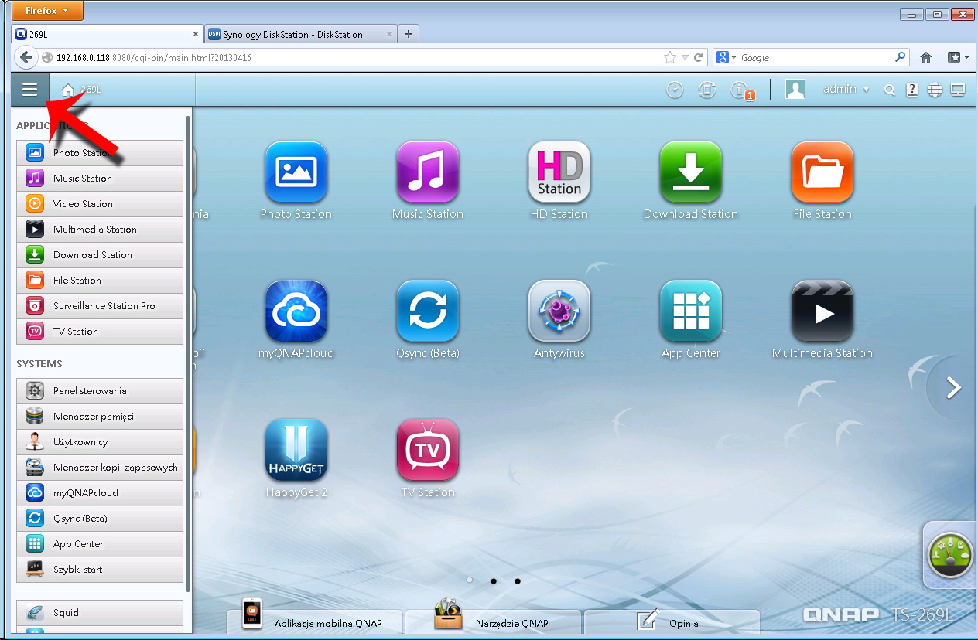Select the last desktop page indicator dot

pyautogui.click(x=518, y=580)
